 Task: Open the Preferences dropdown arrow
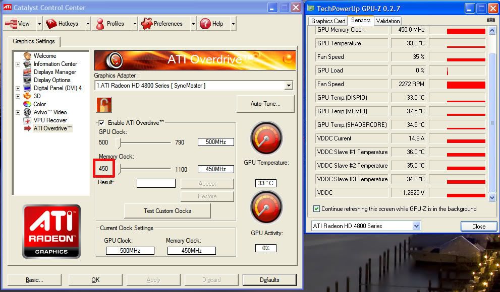tap(193, 24)
